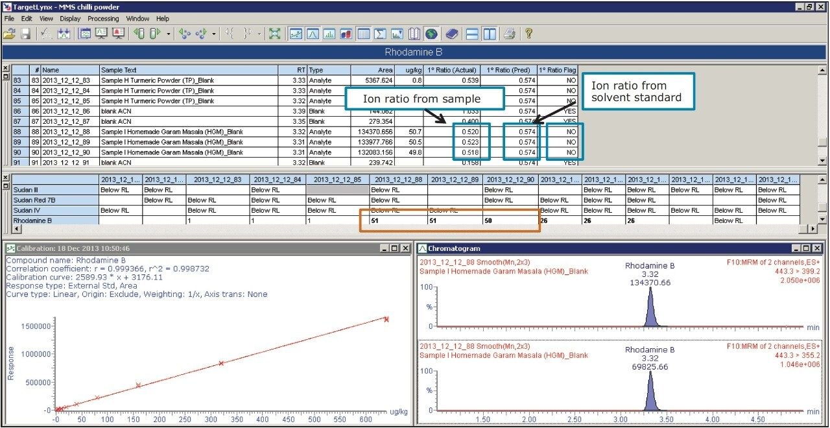Click the green fit-to-window arrows icon

click(x=274, y=33)
